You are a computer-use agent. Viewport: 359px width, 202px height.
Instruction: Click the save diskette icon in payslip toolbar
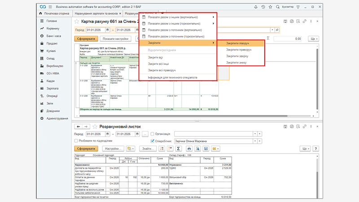coord(206,148)
